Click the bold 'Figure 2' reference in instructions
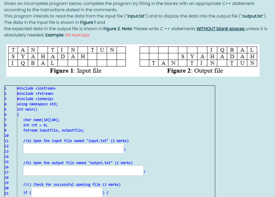The height and width of the screenshot is (197, 275). pyautogui.click(x=112, y=29)
